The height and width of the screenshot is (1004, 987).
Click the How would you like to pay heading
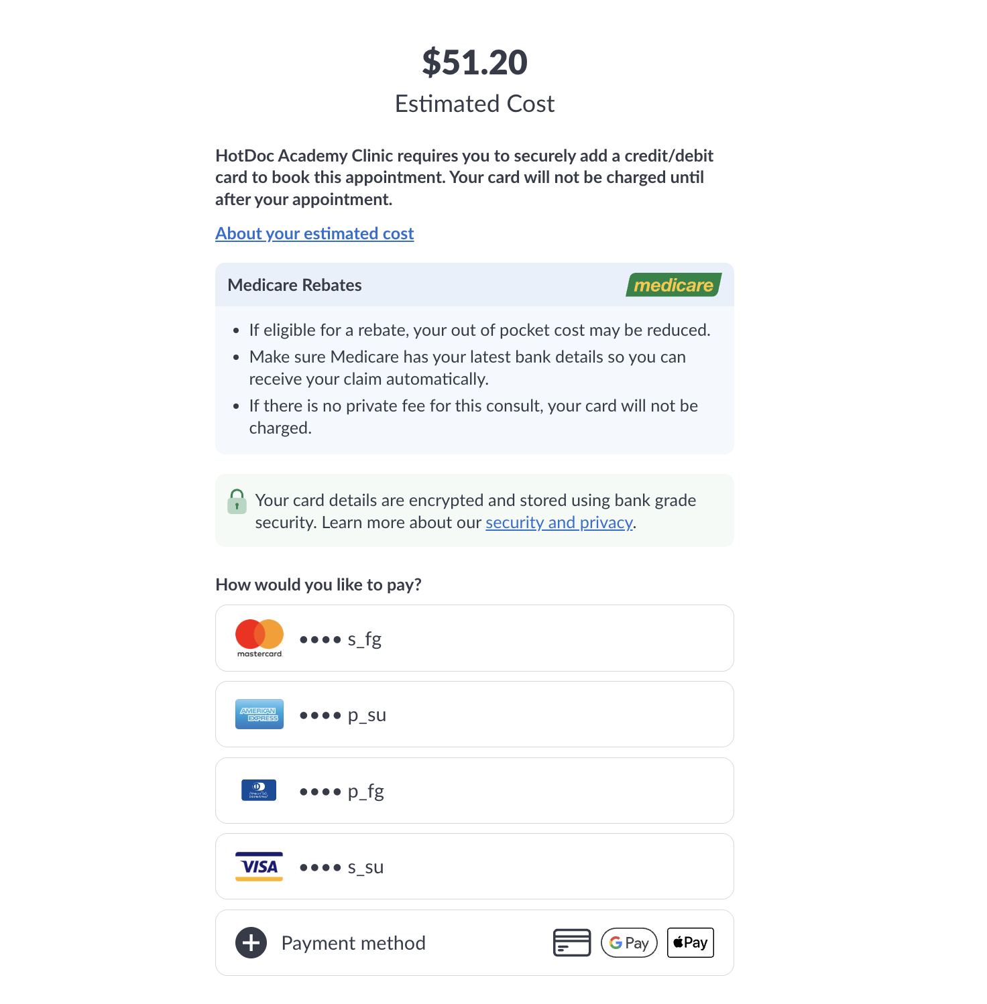tap(318, 584)
